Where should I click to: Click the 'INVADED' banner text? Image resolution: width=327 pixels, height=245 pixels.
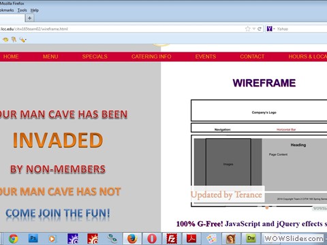58,140
